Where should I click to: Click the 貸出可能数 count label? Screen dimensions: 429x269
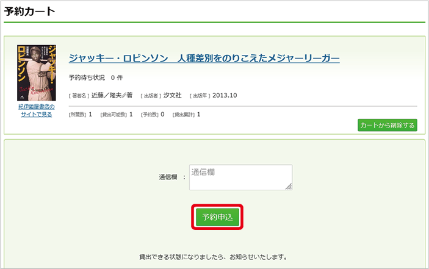click(x=114, y=115)
